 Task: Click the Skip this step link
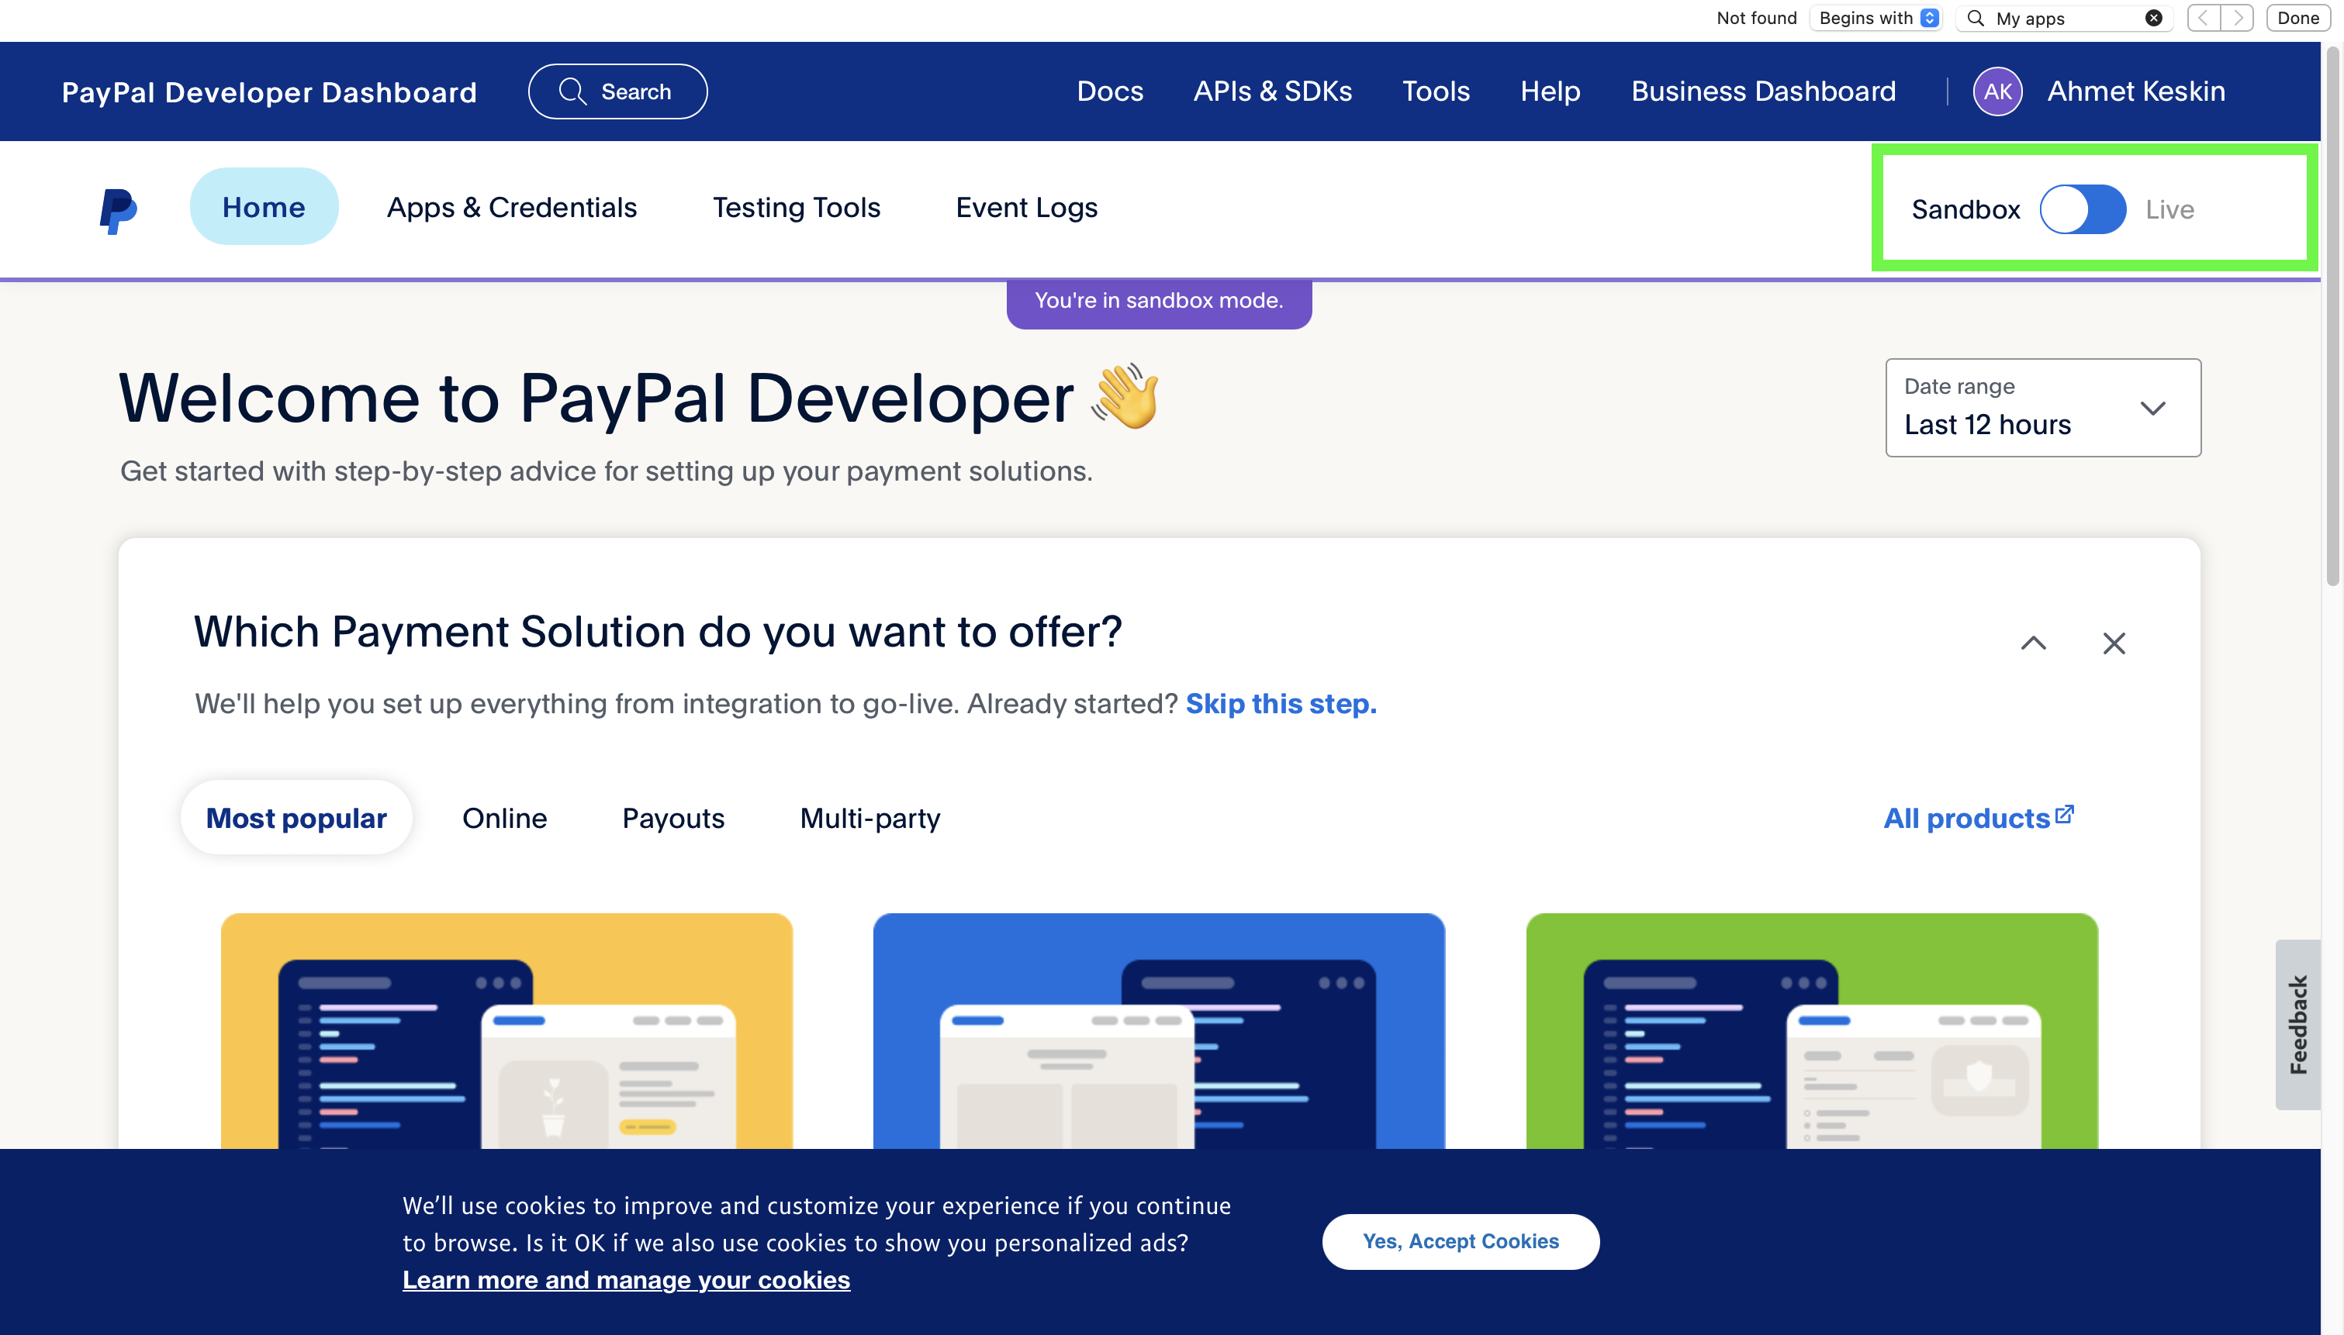coord(1281,703)
